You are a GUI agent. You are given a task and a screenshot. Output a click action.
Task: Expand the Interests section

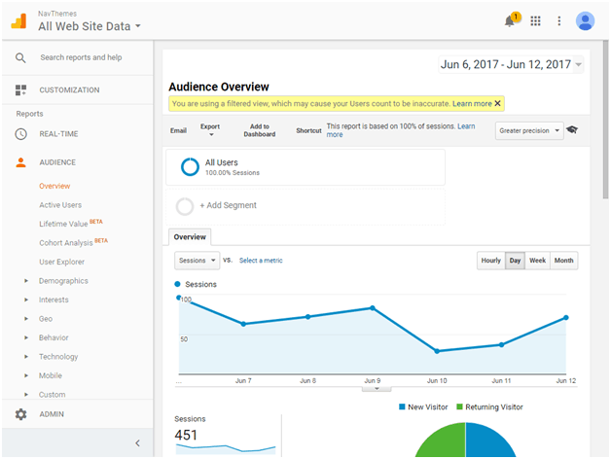[26, 300]
